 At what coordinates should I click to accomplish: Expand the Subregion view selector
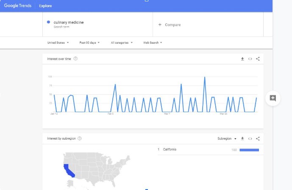[x=227, y=138]
